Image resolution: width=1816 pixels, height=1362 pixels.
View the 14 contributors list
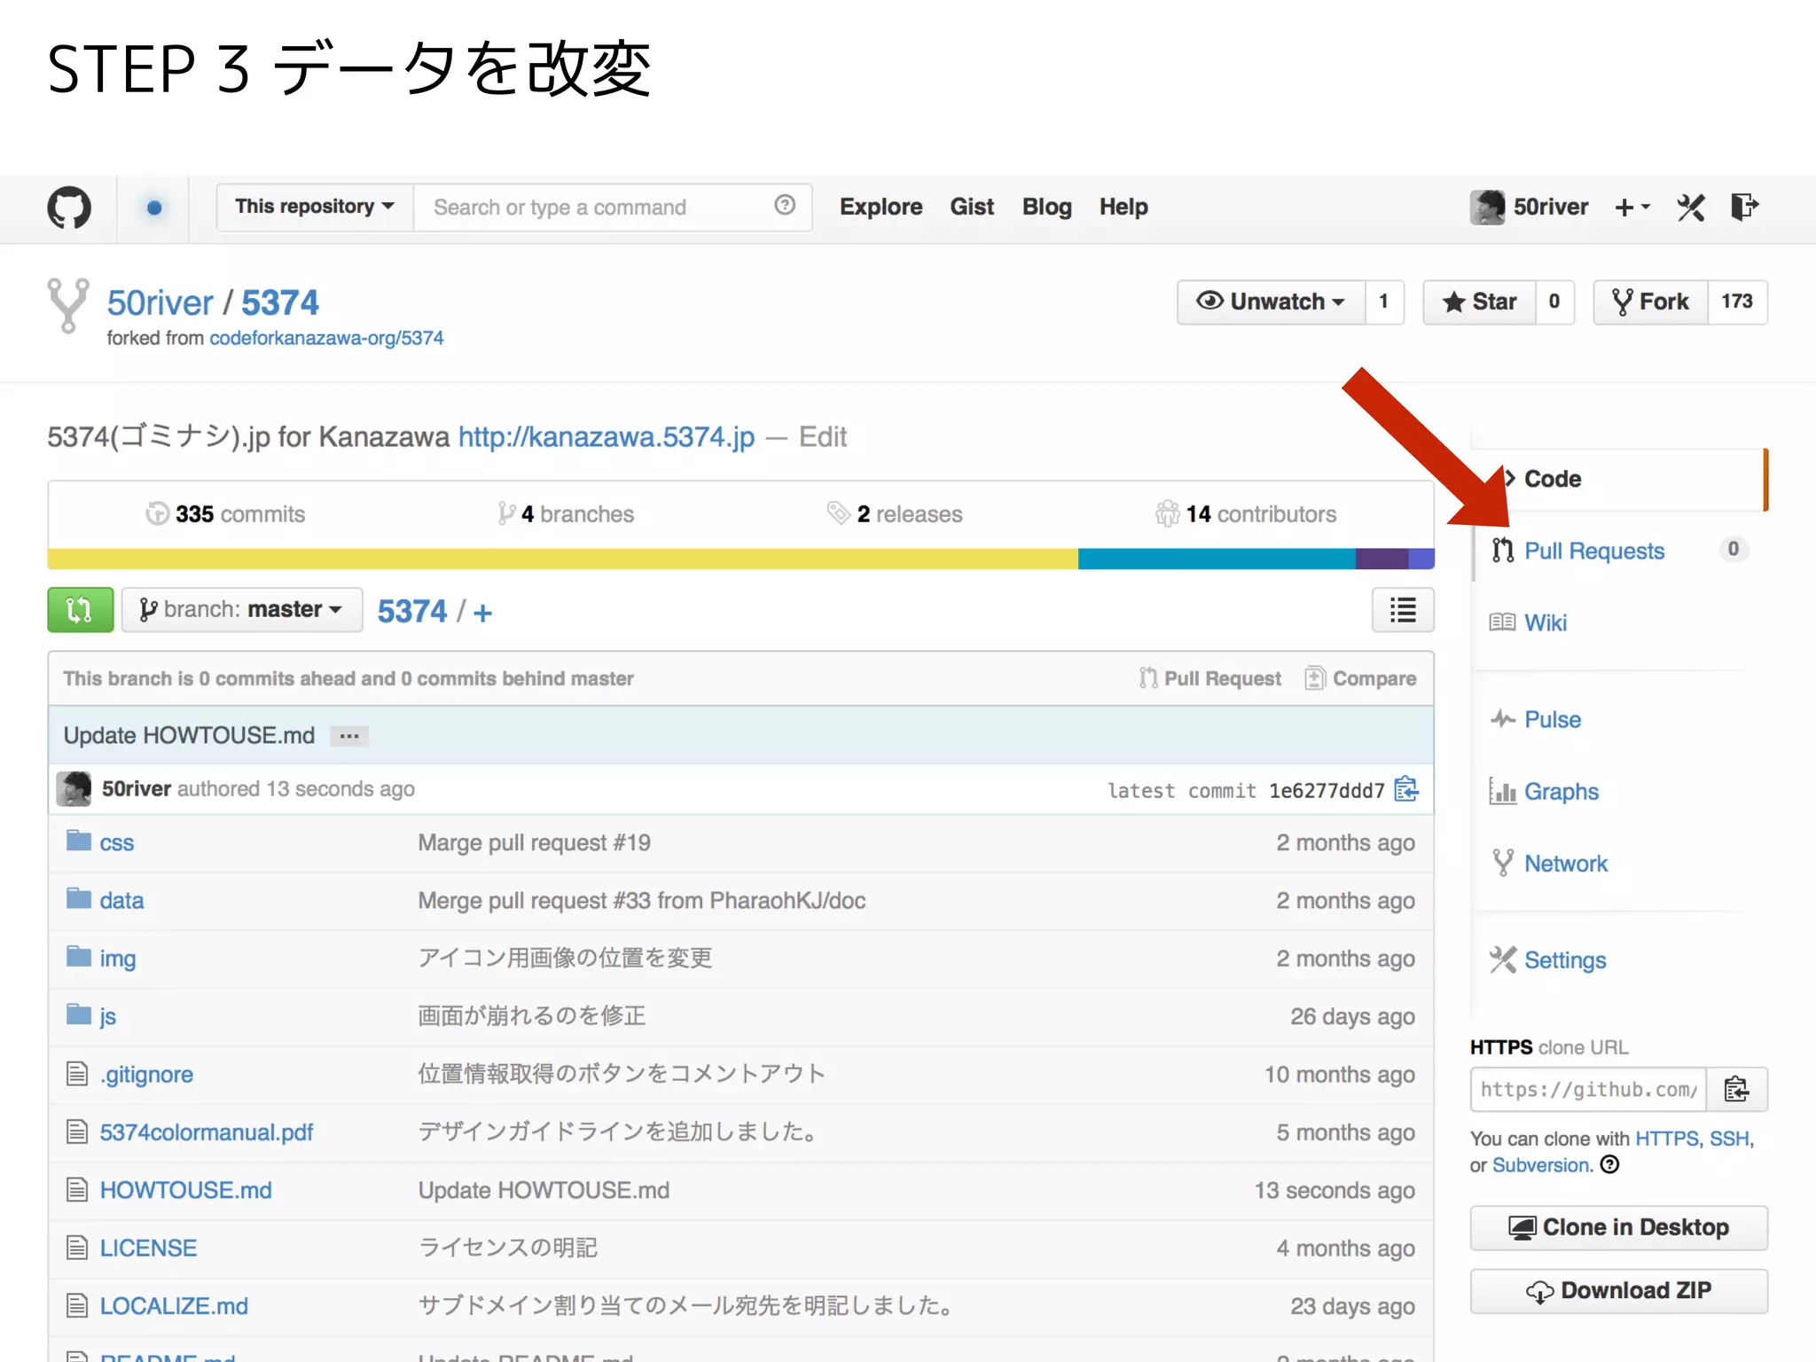(1246, 514)
